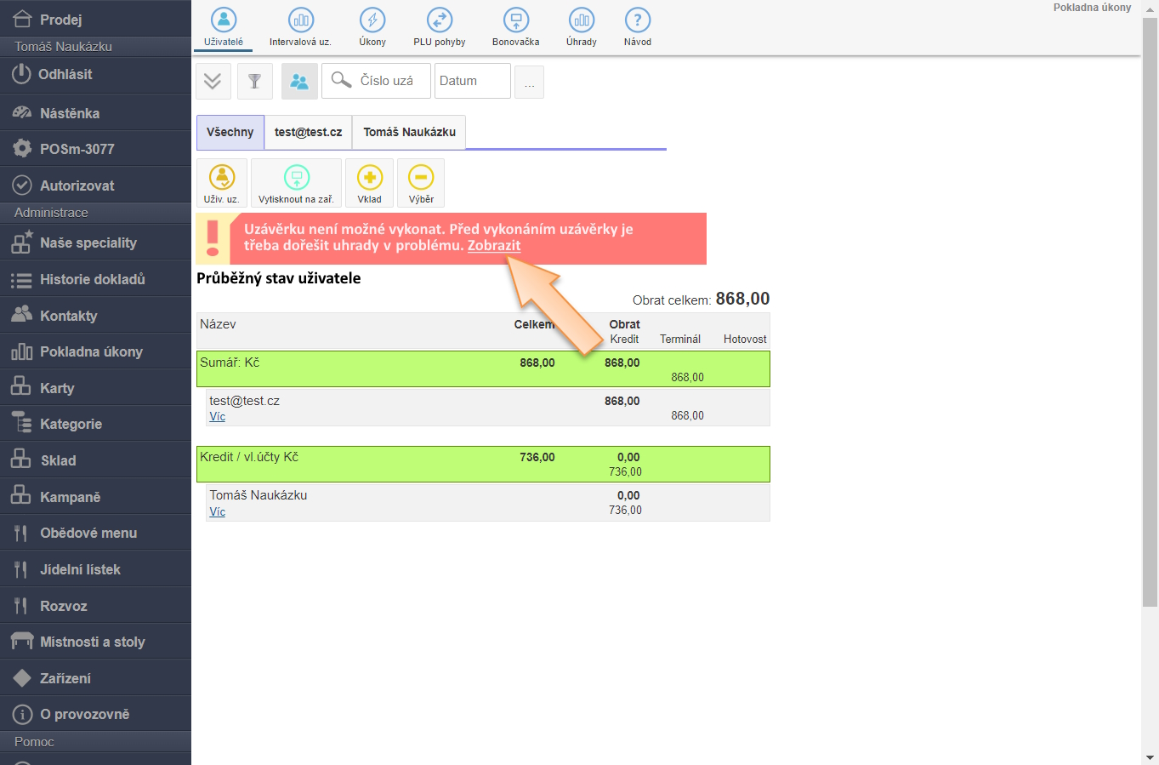The height and width of the screenshot is (765, 1159).
Task: Click the Datum input field
Action: 472,81
